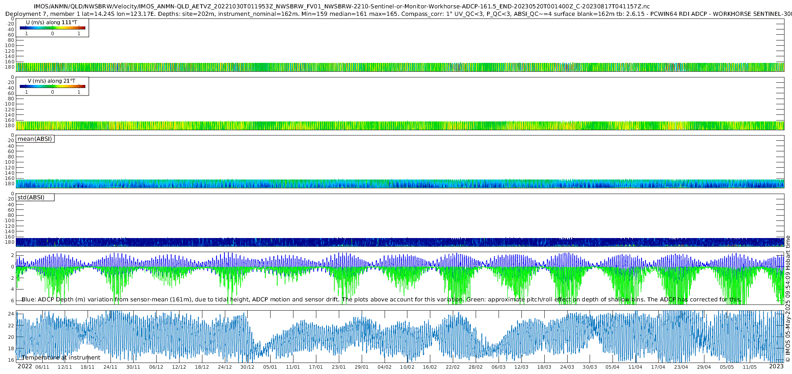
Task: Click the U velocity data band
Action: click(400, 67)
